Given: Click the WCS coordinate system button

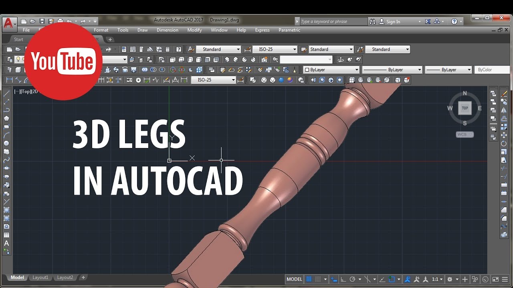Looking at the screenshot, I should coord(465,134).
